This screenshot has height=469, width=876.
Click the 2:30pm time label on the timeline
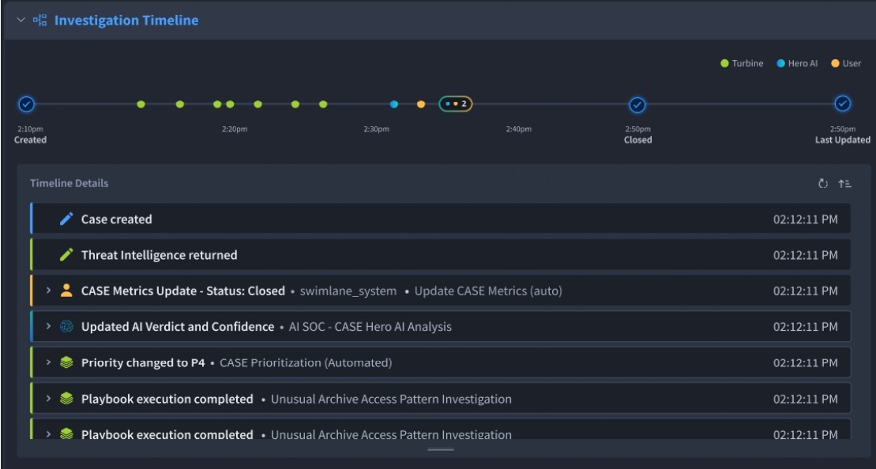pyautogui.click(x=377, y=129)
